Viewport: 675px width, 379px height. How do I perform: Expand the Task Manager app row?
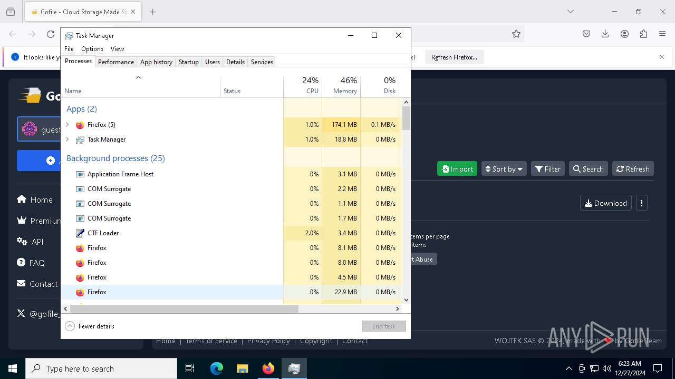[67, 139]
